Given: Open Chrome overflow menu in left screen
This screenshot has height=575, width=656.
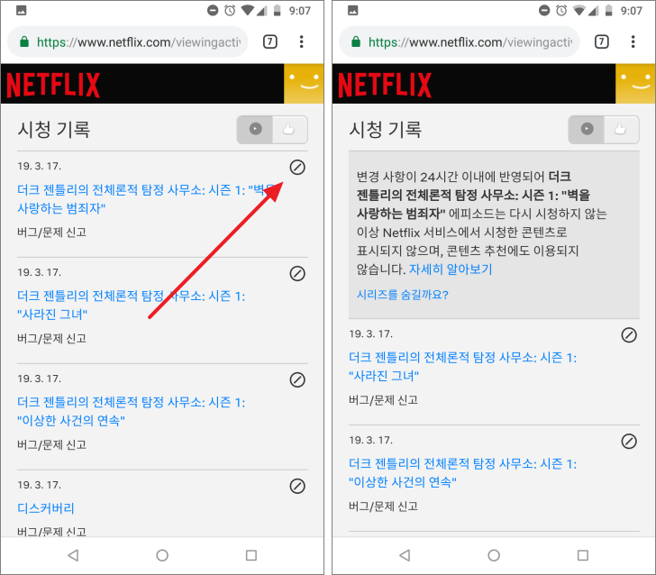Looking at the screenshot, I should [301, 41].
